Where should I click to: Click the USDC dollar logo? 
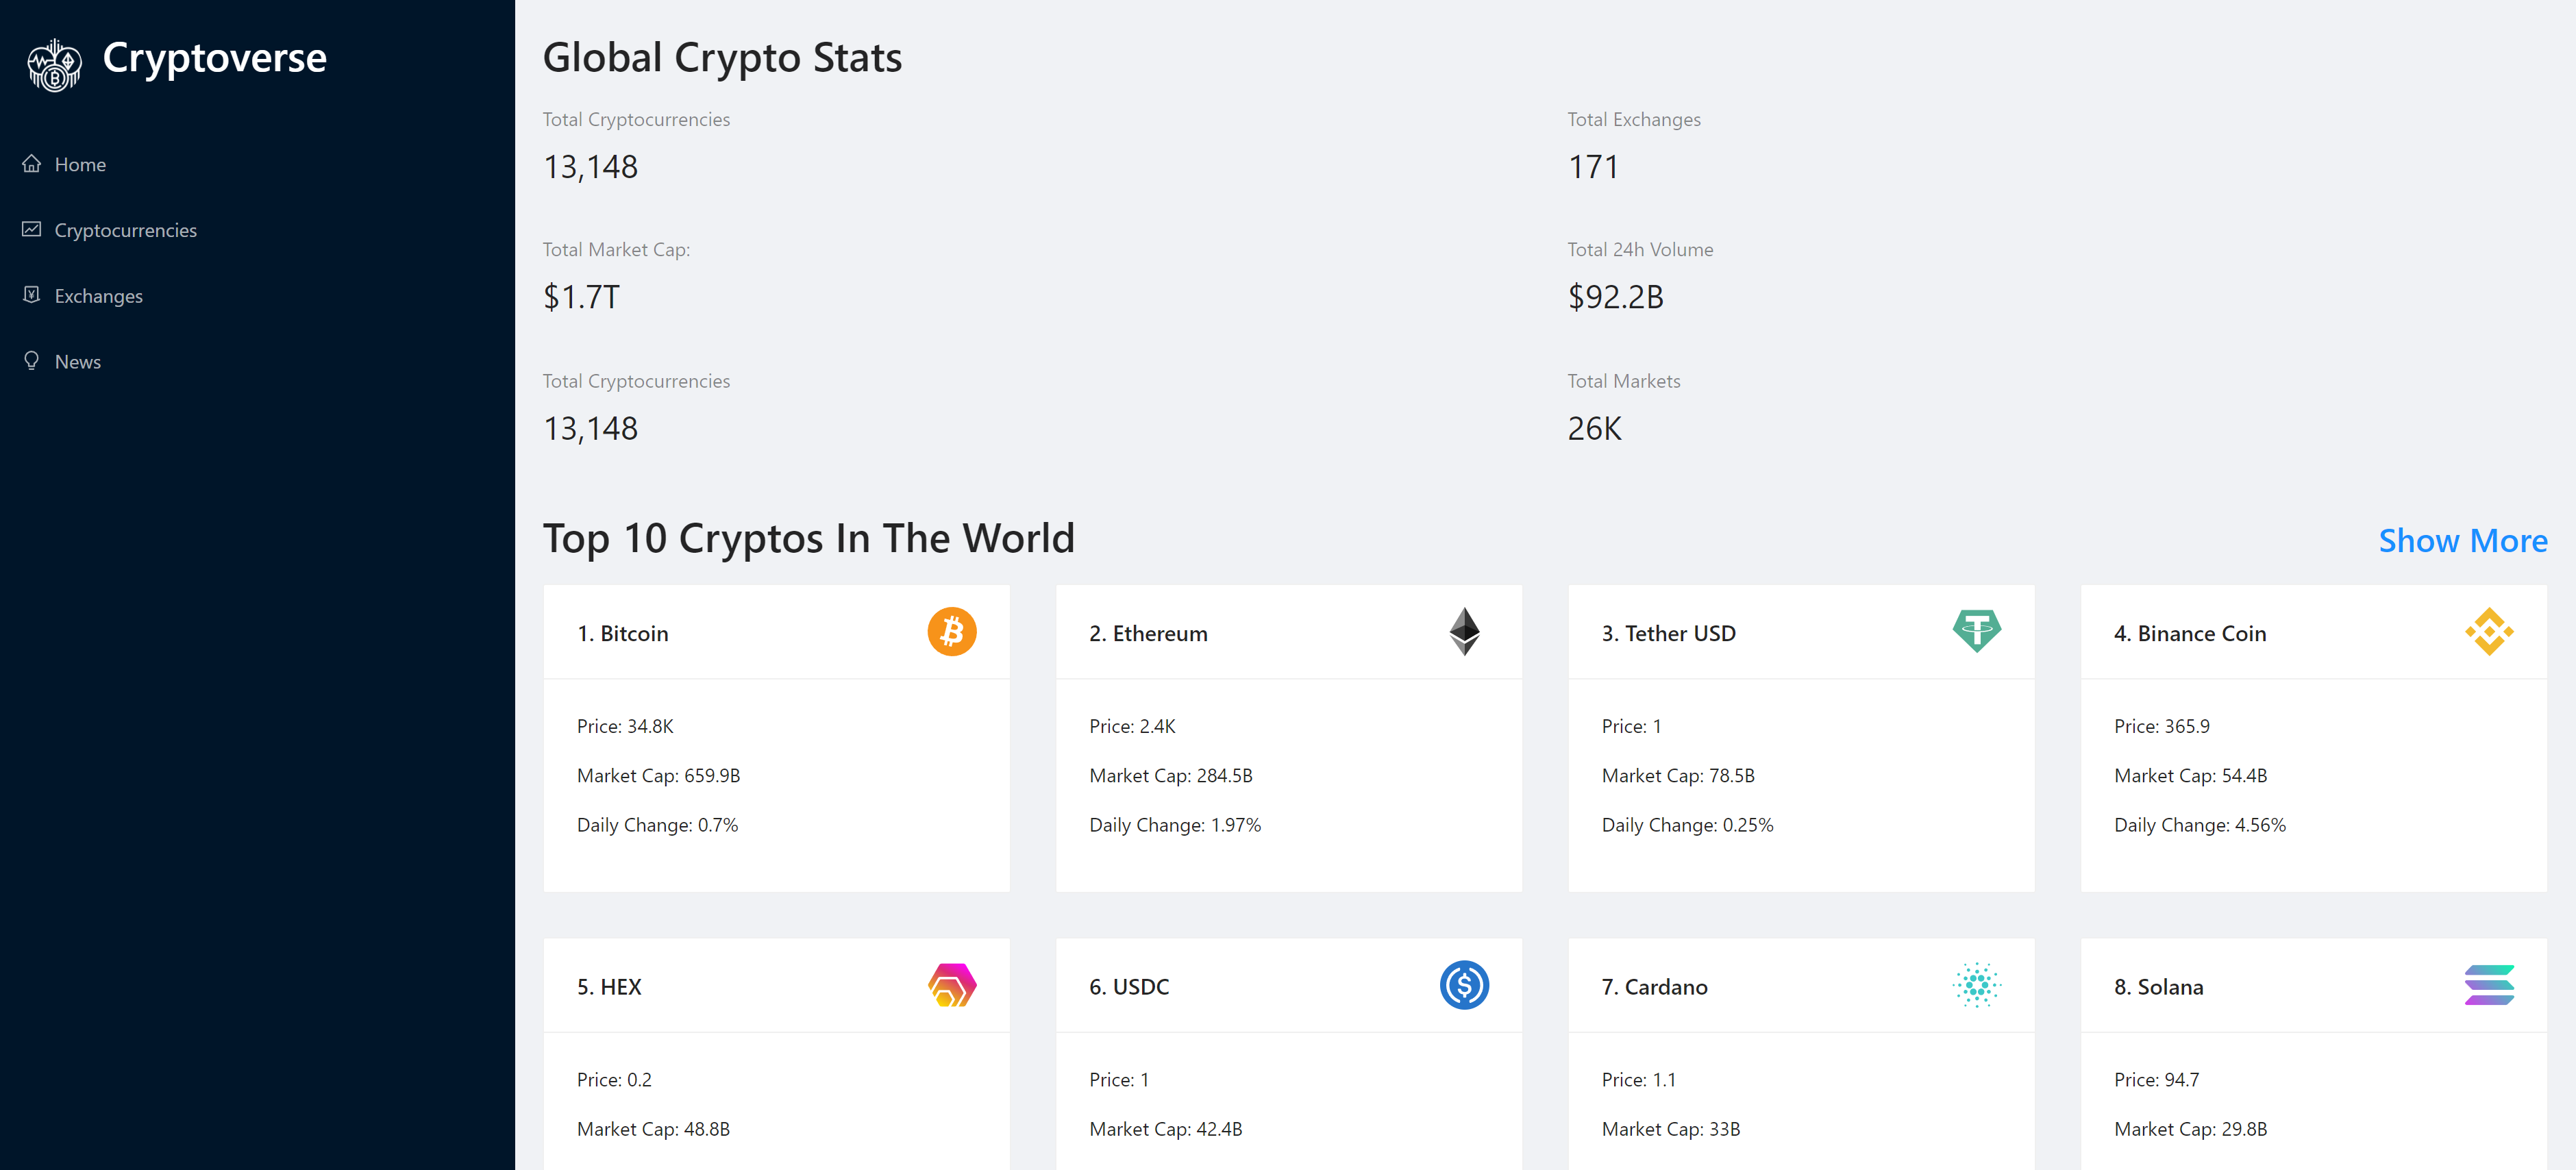pos(1464,985)
